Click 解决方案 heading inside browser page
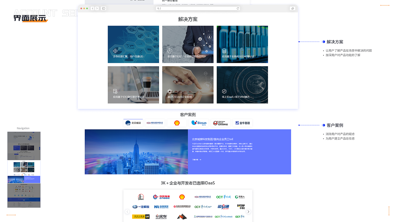Image resolution: width=396 pixels, height=222 pixels. tap(188, 19)
